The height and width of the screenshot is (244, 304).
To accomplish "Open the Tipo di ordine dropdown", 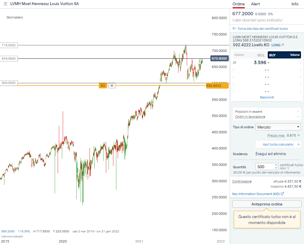I will click(x=278, y=127).
